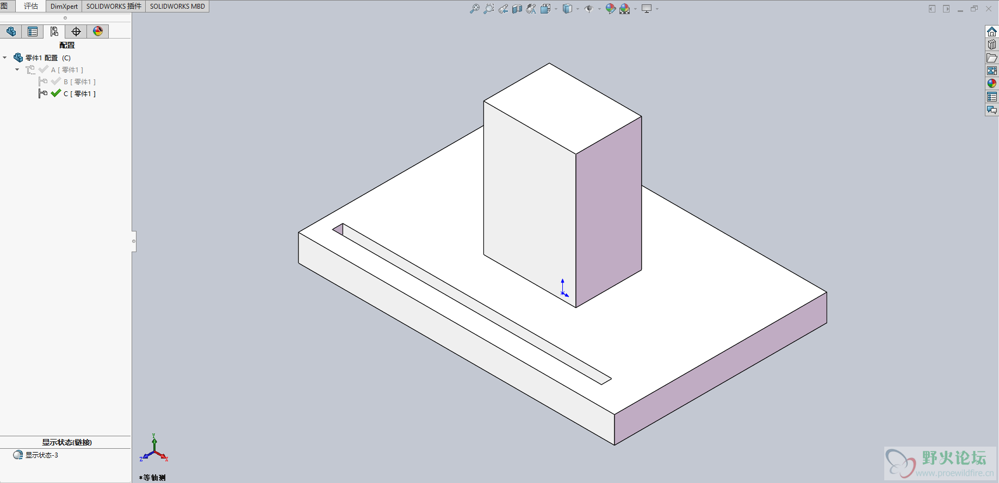Click the XYZ reference triad
This screenshot has width=999, height=483.
(x=154, y=449)
